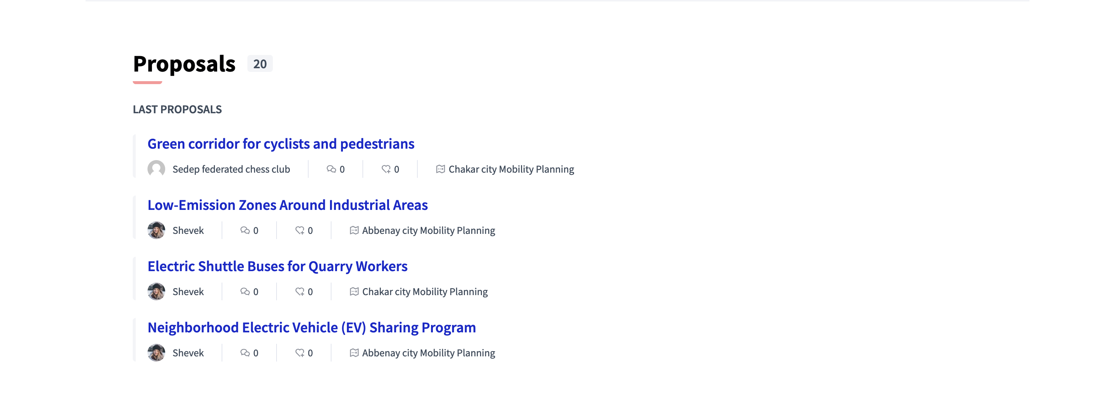Click Shevek's avatar under Low-Emission Zones proposal
Screen dimensions: 1115x408
(x=157, y=231)
